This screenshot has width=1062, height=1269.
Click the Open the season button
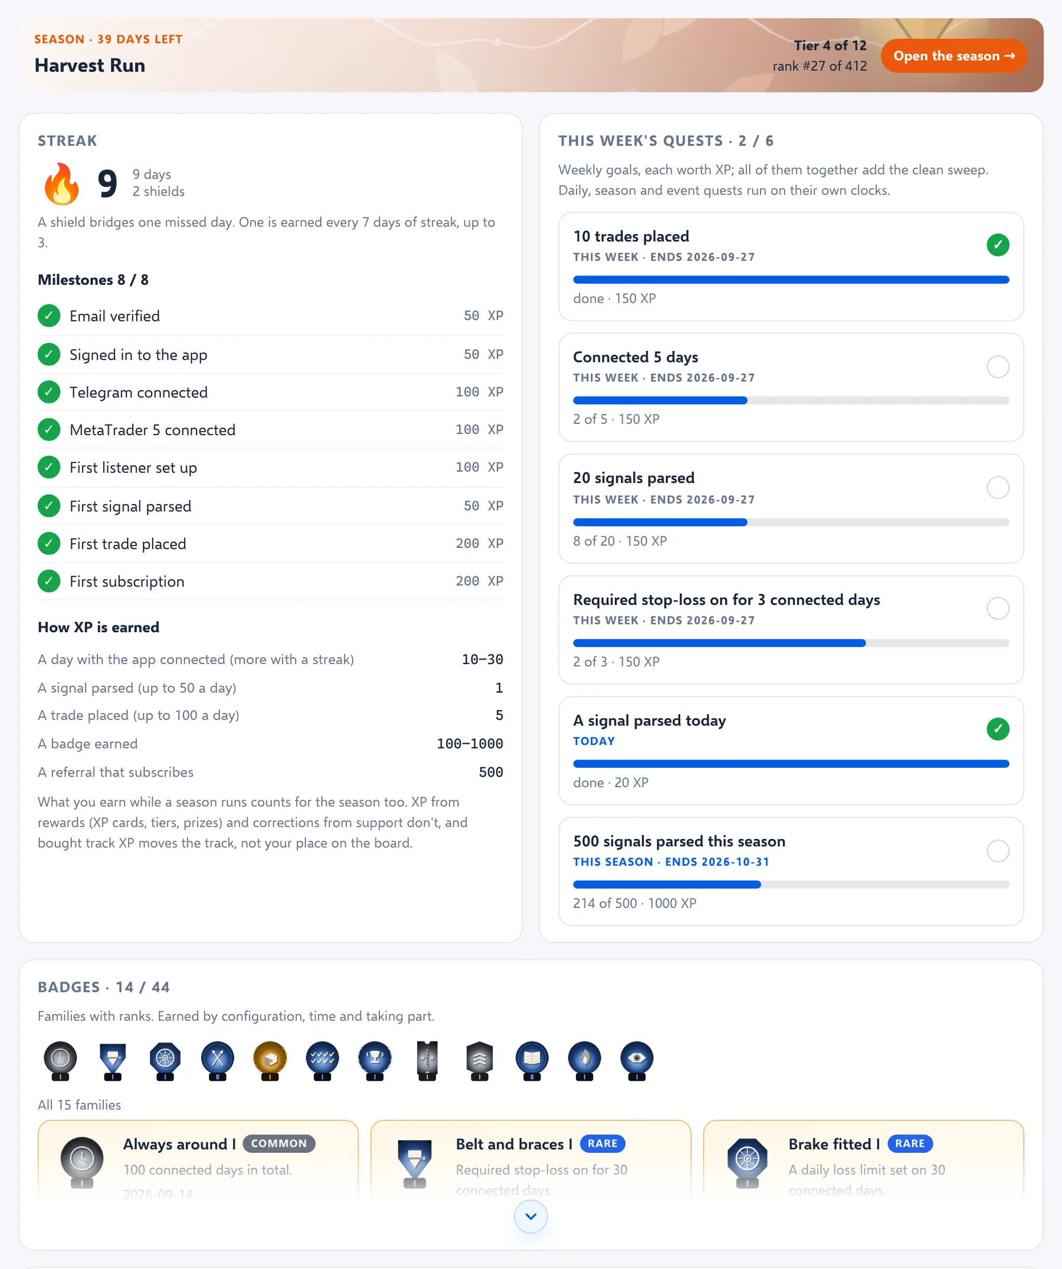click(954, 55)
